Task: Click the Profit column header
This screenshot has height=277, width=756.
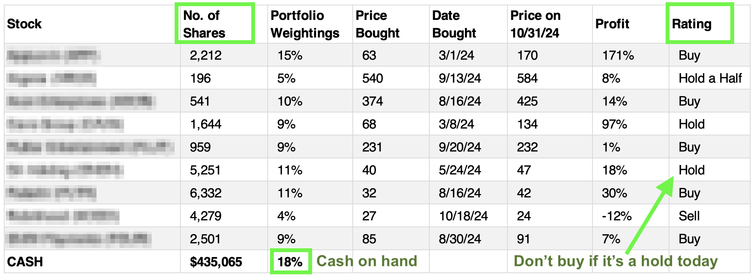Action: (x=612, y=24)
